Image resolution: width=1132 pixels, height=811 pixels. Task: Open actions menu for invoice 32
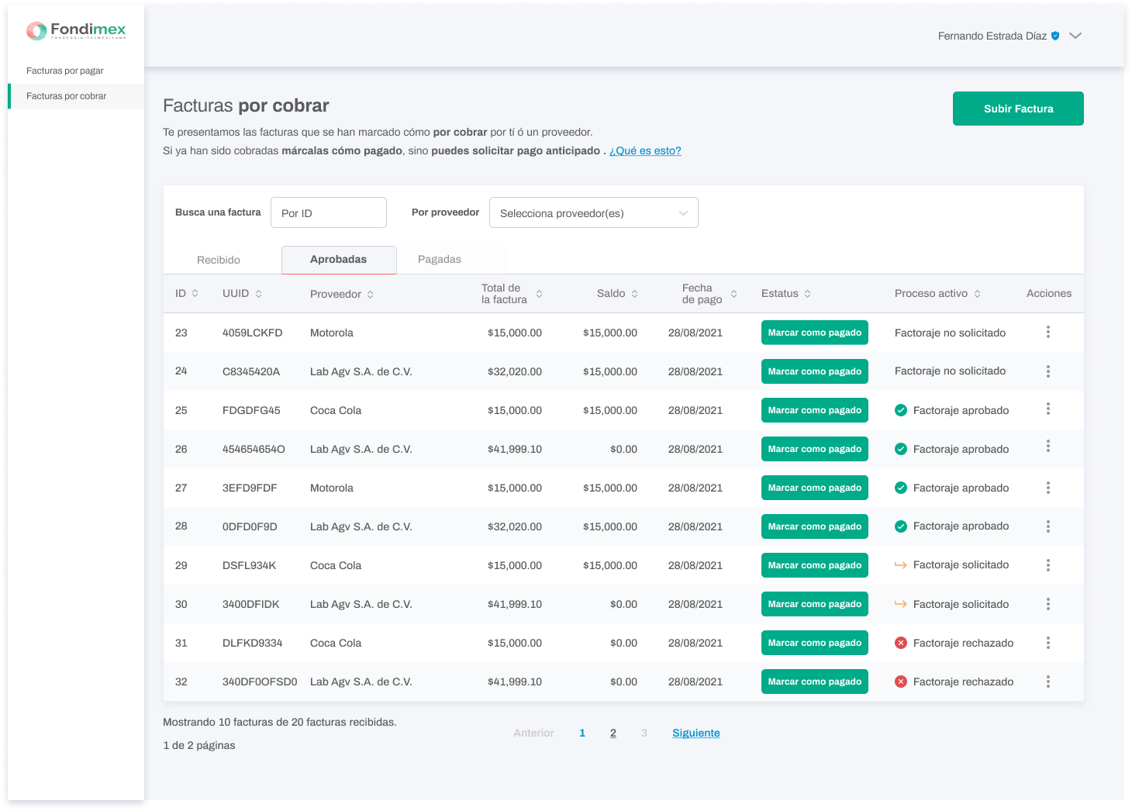tap(1048, 682)
